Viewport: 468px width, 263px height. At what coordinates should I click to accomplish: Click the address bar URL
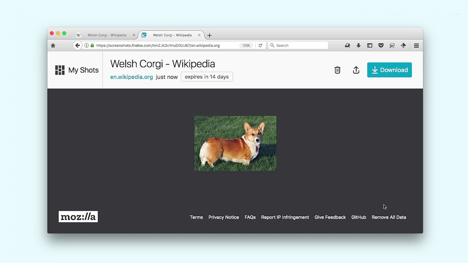158,46
